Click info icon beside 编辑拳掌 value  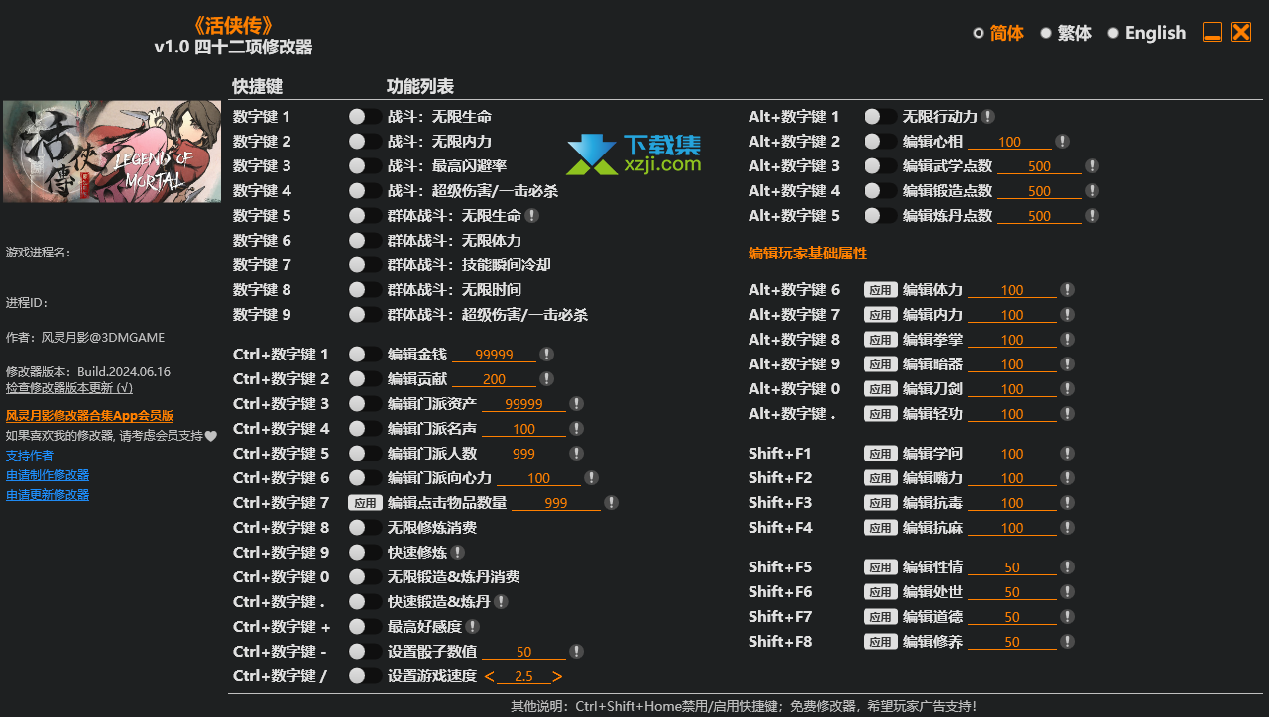click(1067, 340)
